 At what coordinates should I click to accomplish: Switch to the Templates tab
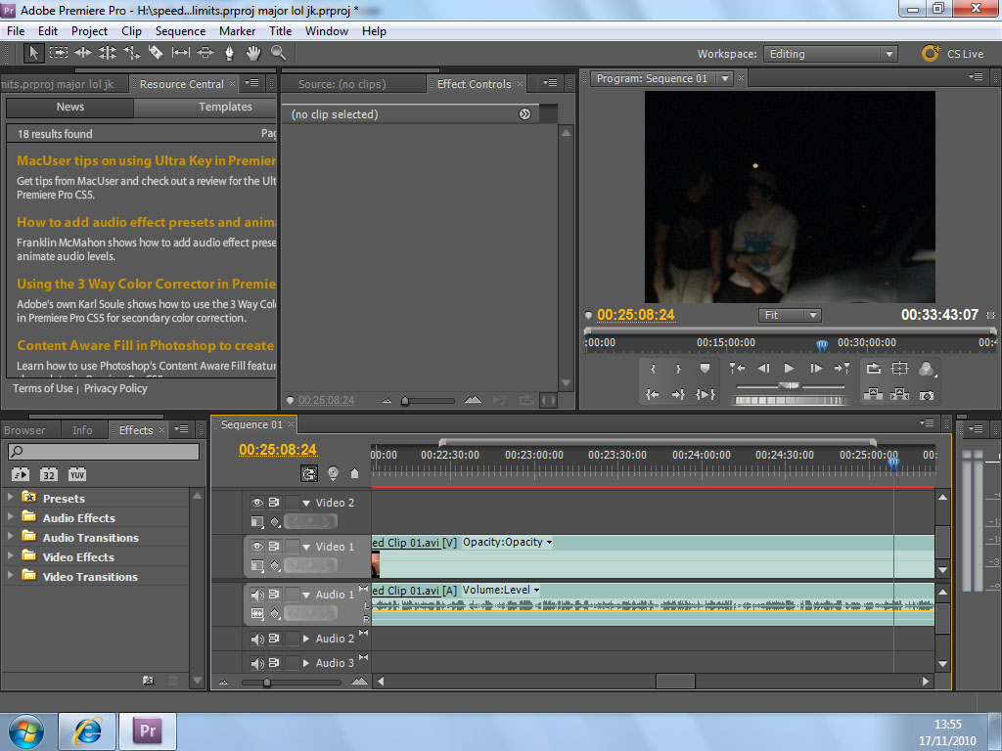point(225,107)
